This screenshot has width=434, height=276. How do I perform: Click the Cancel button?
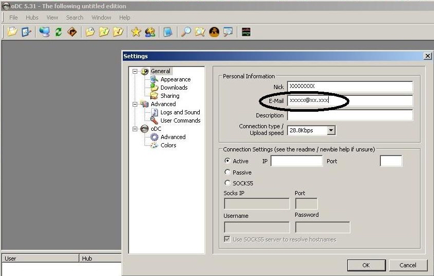408,265
